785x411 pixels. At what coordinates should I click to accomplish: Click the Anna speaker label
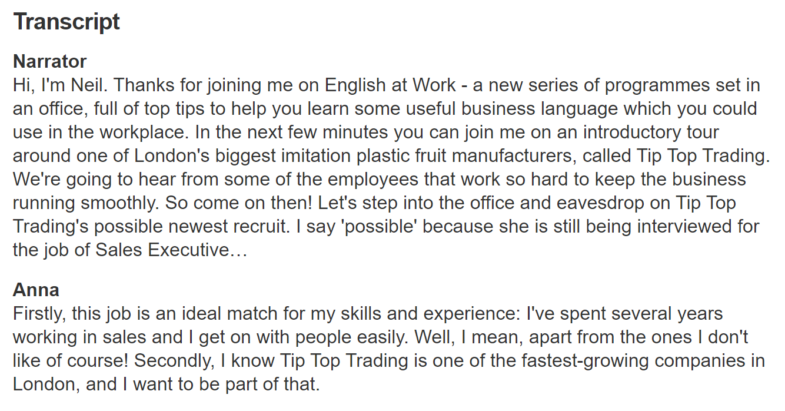(x=36, y=290)
